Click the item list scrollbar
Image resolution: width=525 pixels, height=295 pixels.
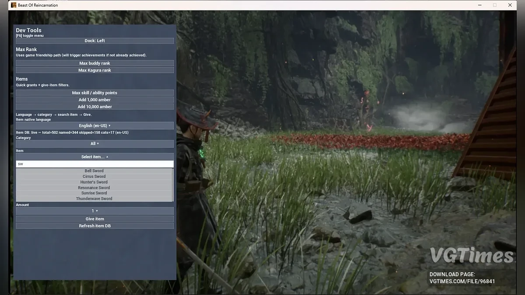(x=173, y=185)
